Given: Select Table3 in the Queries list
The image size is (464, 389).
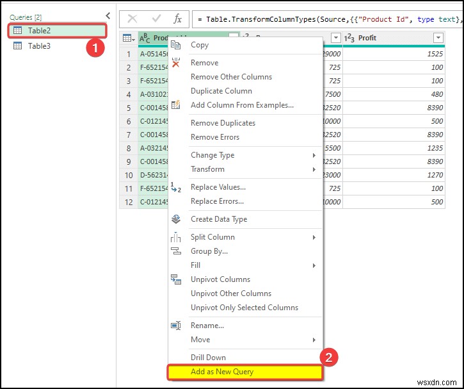Looking at the screenshot, I should (57, 46).
